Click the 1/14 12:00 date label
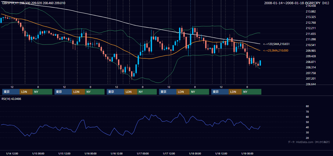This screenshot has width=333, height=156. [12, 153]
